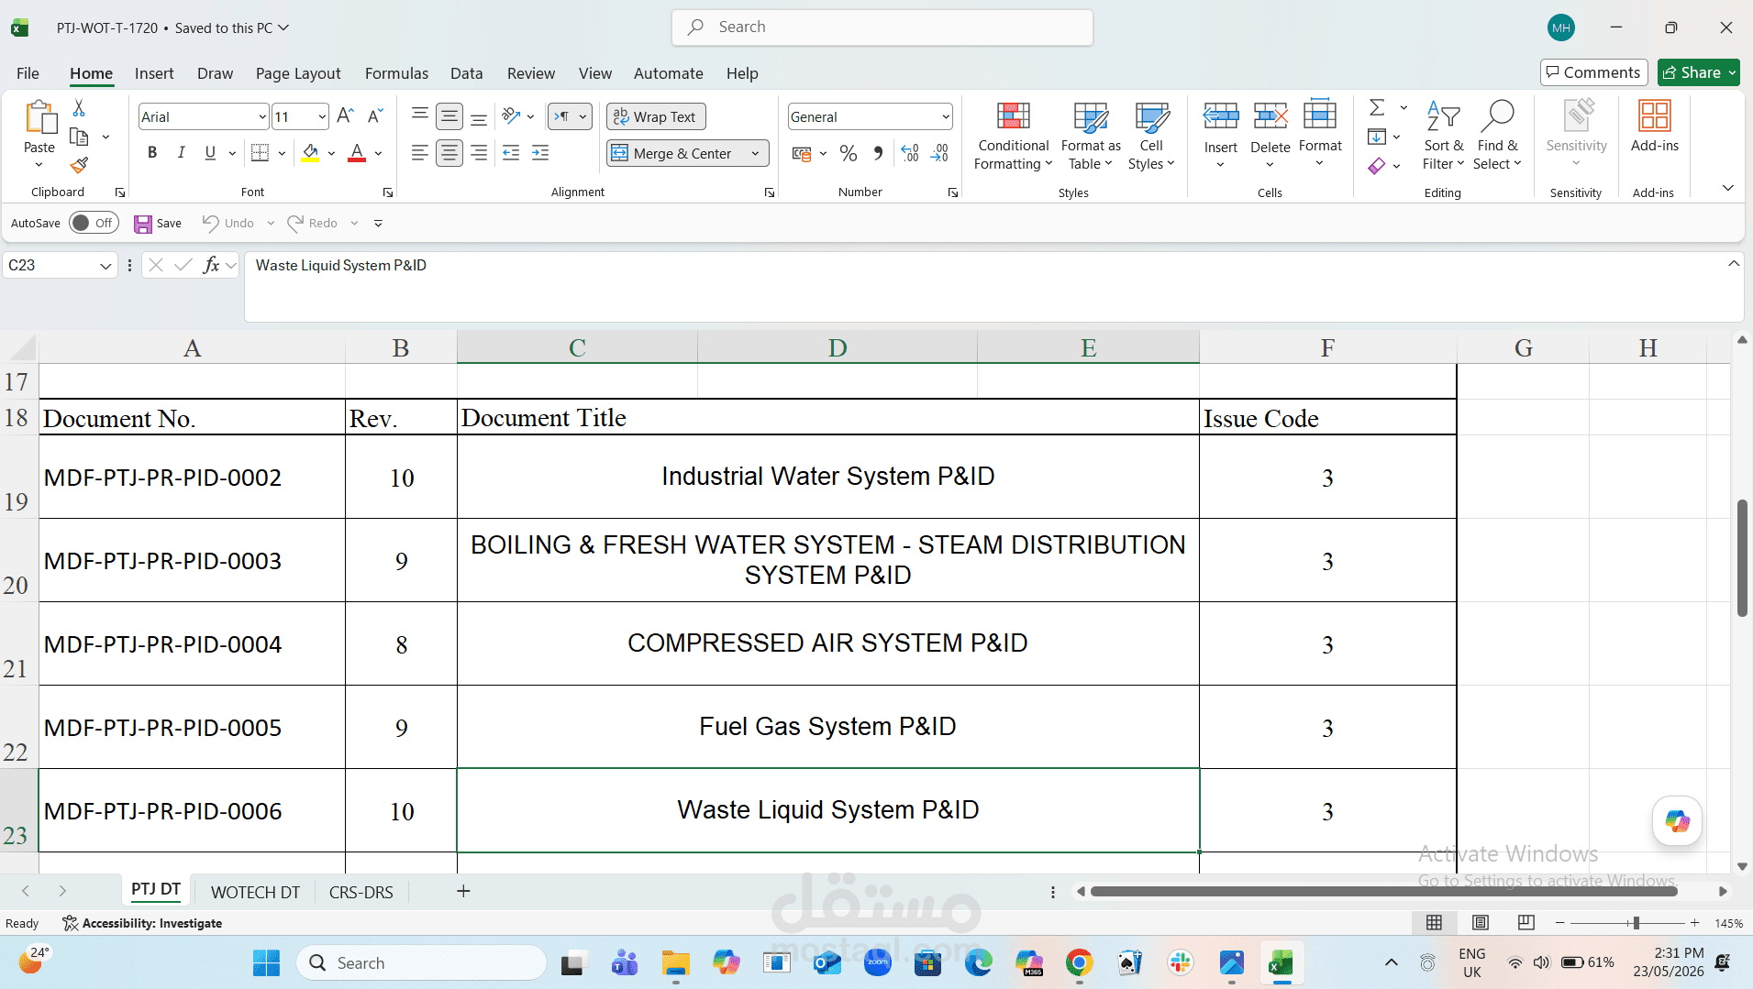Screen dimensions: 1753x989
Task: Toggle Wrap Text for the cell
Action: click(656, 116)
